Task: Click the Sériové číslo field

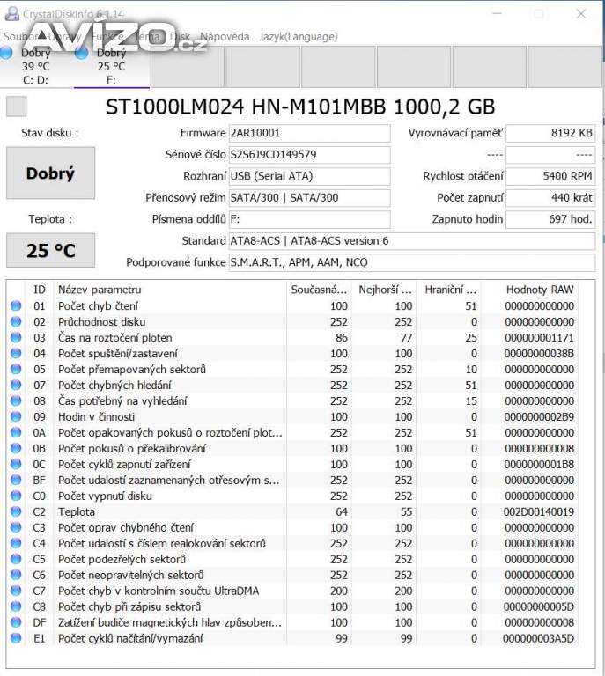Action: tap(309, 155)
